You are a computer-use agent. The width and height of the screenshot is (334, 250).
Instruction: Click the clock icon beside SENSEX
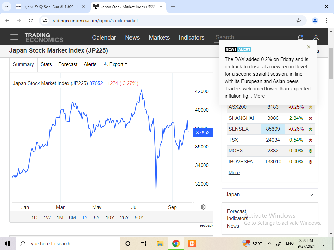tap(311, 129)
